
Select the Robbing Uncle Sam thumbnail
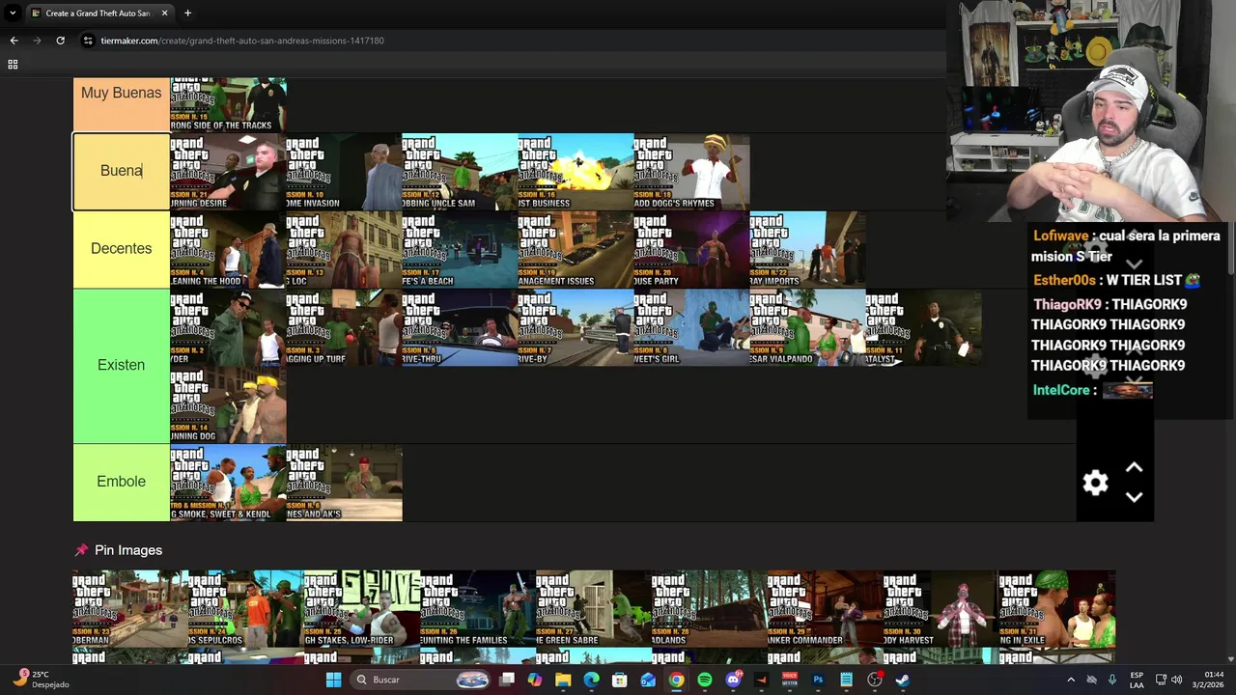tap(460, 172)
